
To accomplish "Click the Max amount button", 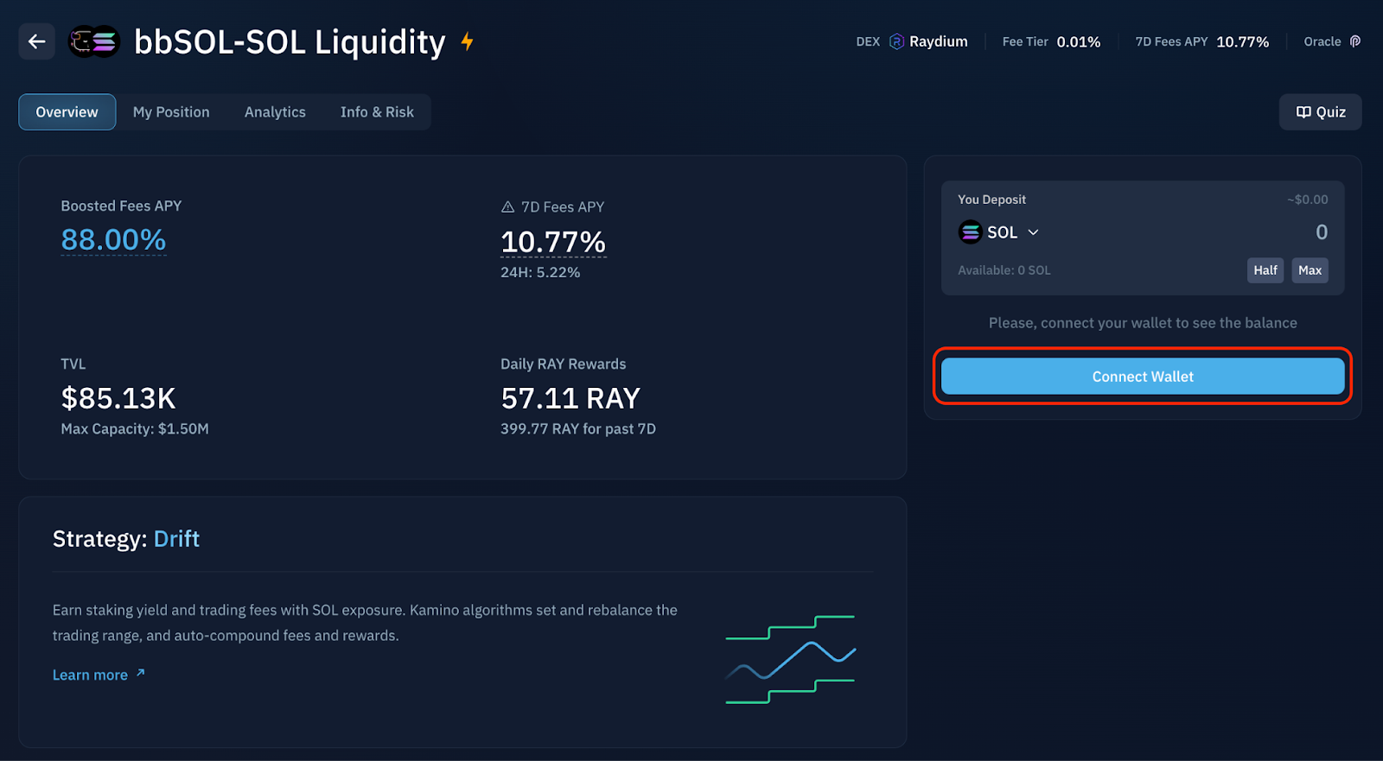I will point(1310,270).
